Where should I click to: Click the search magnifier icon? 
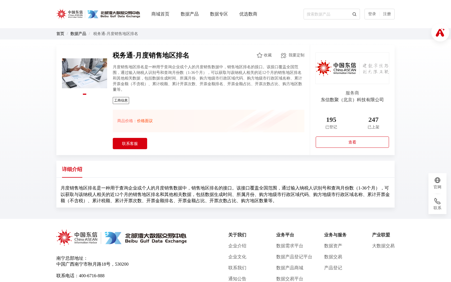354,14
